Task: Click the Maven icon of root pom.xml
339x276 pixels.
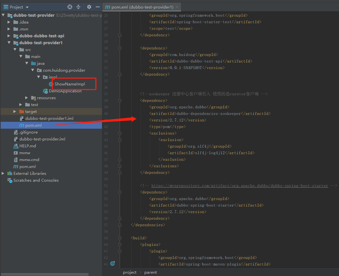Action: tap(16, 167)
